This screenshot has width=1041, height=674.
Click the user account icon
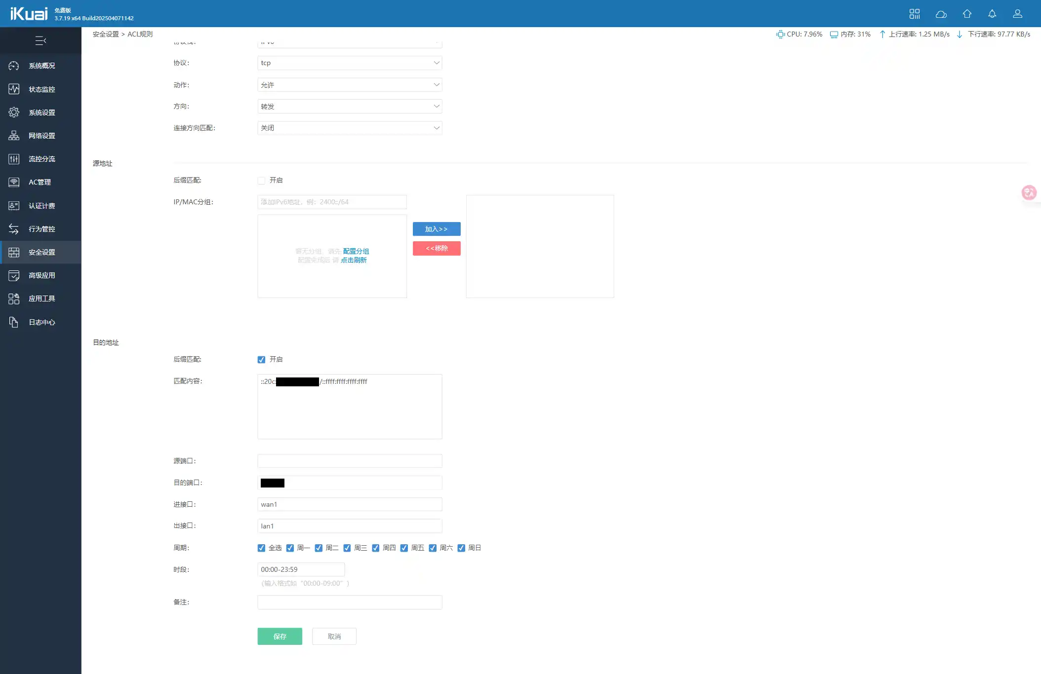click(x=1017, y=14)
